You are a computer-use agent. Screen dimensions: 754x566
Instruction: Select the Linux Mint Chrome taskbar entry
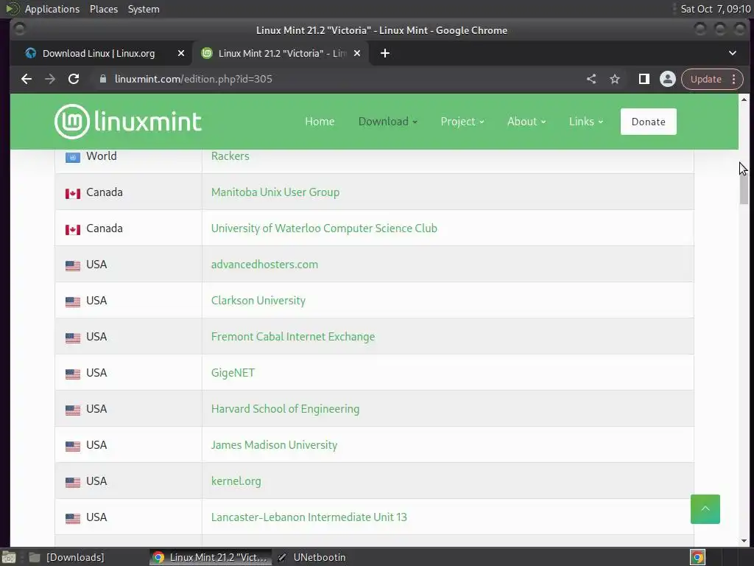pos(210,557)
